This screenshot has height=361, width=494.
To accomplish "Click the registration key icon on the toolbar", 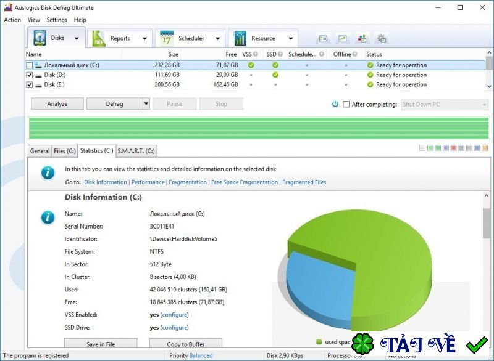I will pyautogui.click(x=323, y=38).
